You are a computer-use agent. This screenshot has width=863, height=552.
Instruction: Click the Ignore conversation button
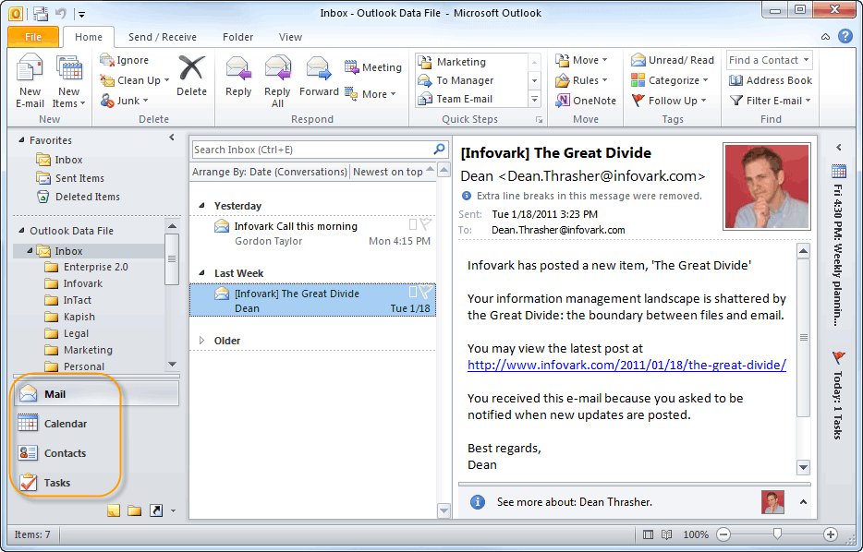(125, 60)
